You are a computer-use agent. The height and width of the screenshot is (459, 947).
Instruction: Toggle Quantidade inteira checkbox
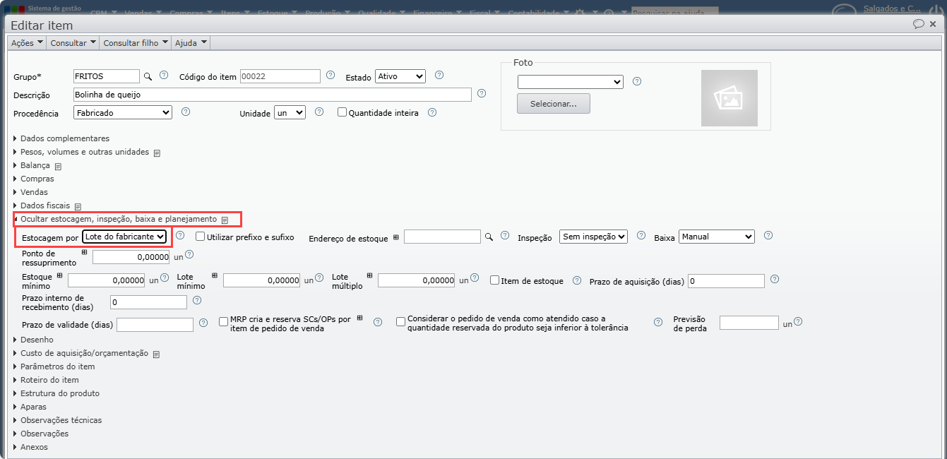pyautogui.click(x=342, y=112)
